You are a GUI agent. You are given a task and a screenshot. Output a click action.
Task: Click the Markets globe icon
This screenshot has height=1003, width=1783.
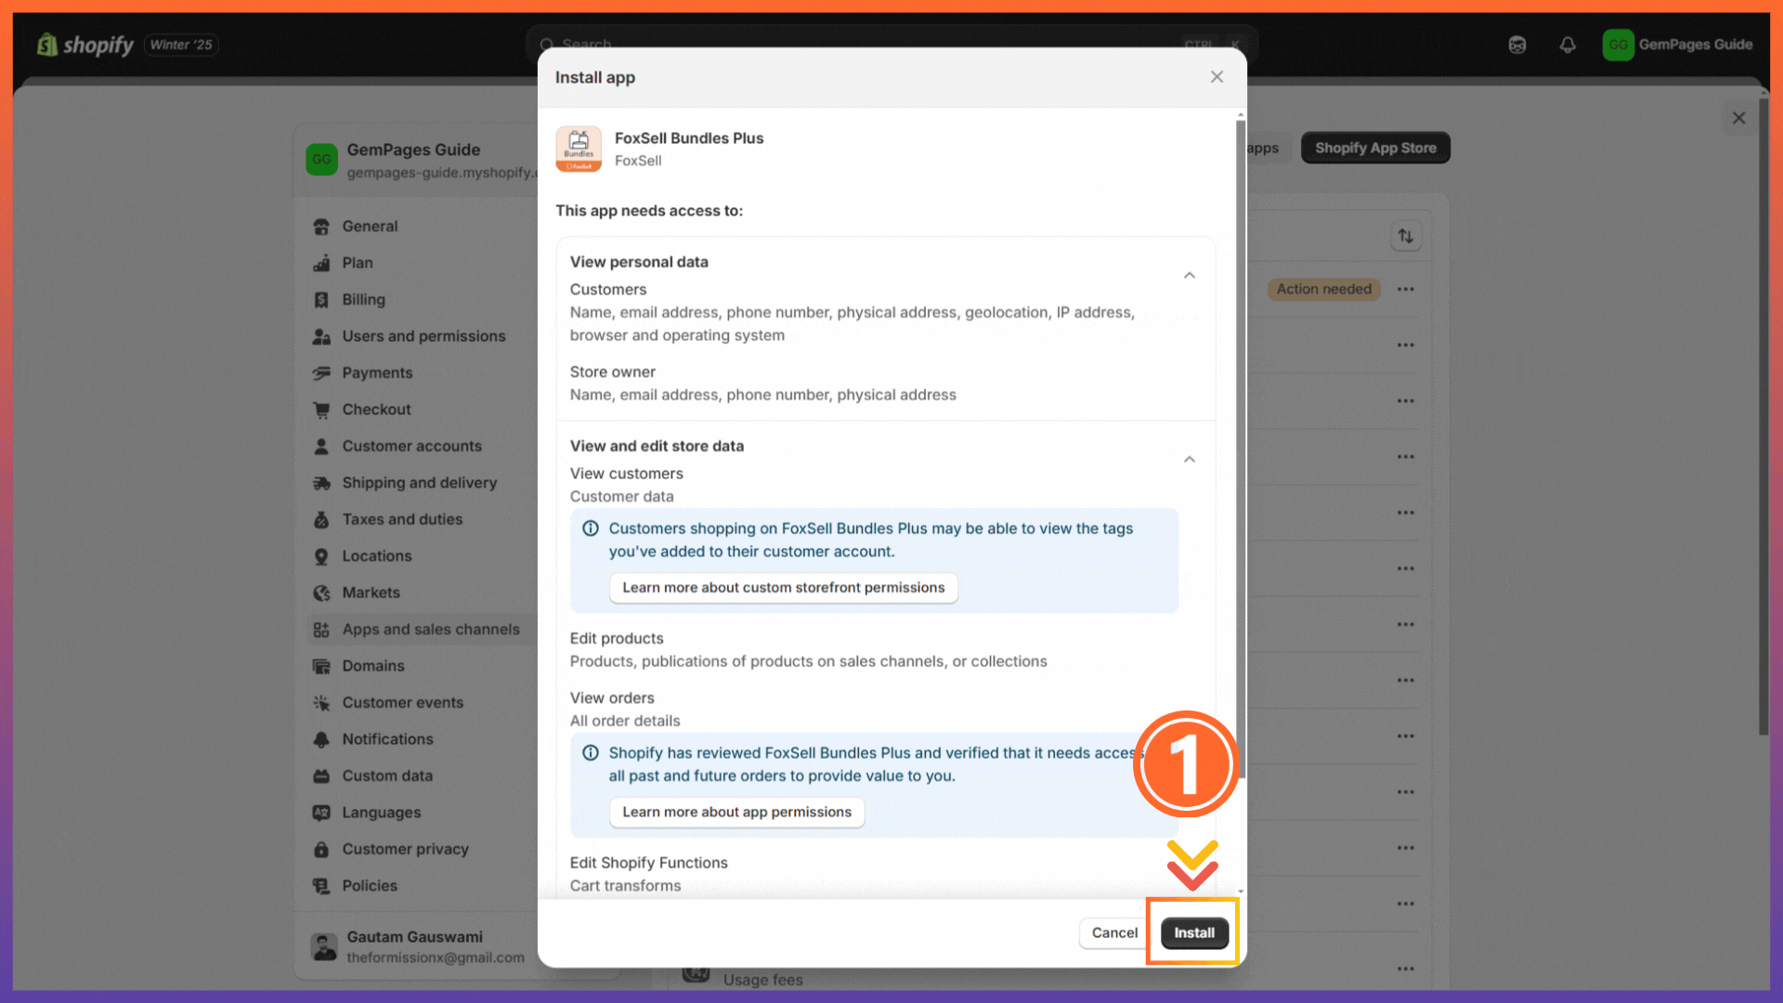pyautogui.click(x=321, y=593)
